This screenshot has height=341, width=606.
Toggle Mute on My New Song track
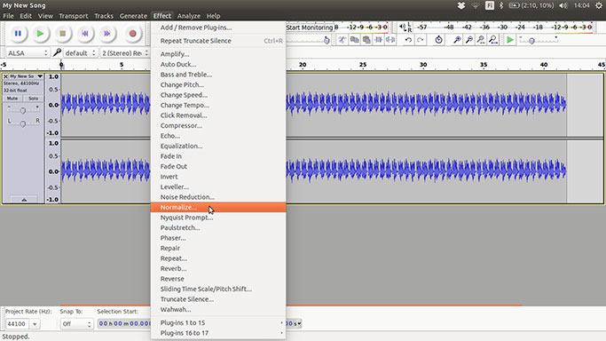[x=12, y=99]
